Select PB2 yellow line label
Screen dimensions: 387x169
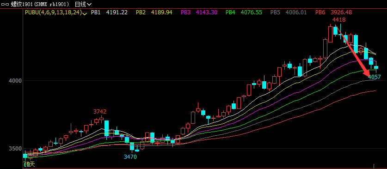click(x=141, y=12)
